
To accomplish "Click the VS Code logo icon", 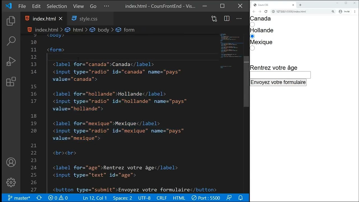I will point(8,6).
